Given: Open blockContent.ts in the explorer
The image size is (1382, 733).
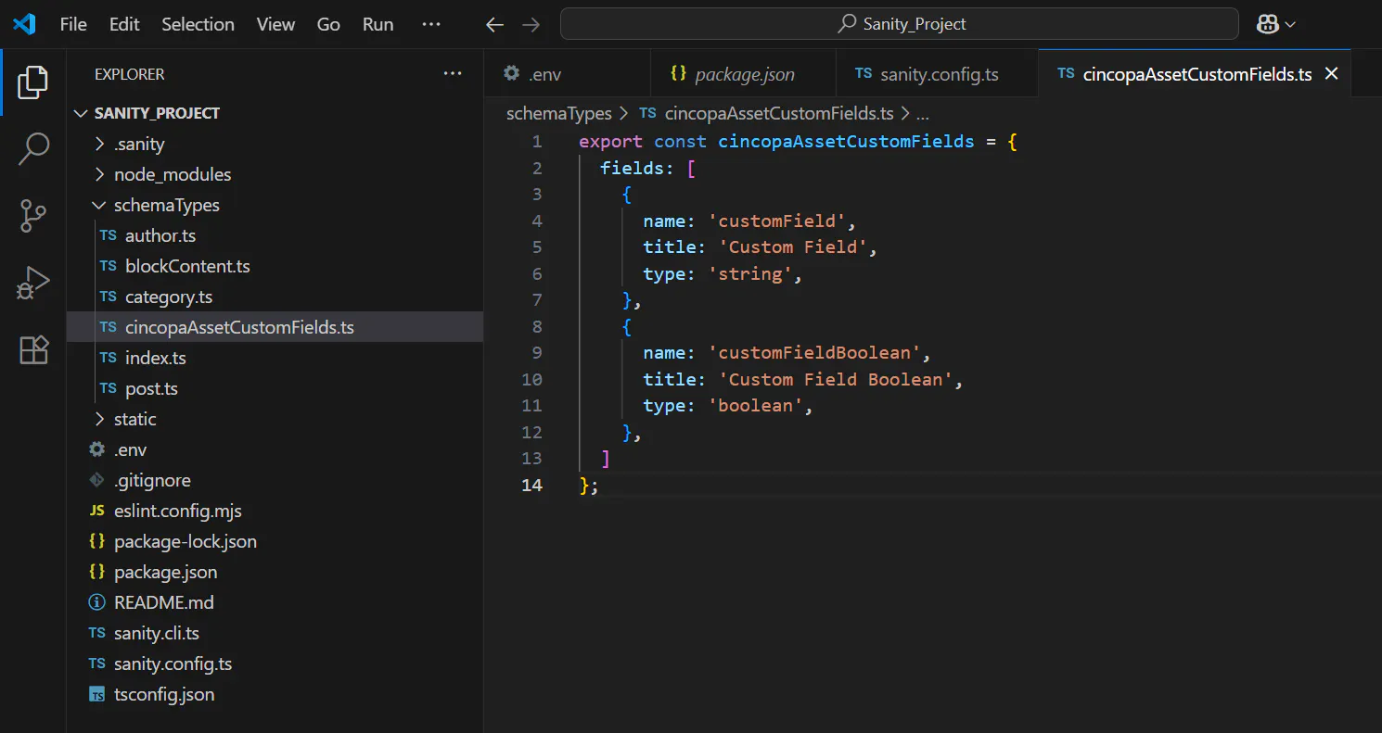Looking at the screenshot, I should [275, 266].
